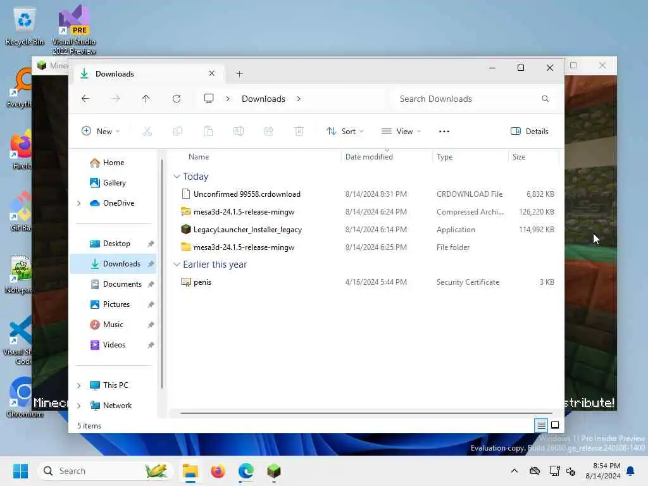Open Chromium desktop shortcut

tap(24, 397)
